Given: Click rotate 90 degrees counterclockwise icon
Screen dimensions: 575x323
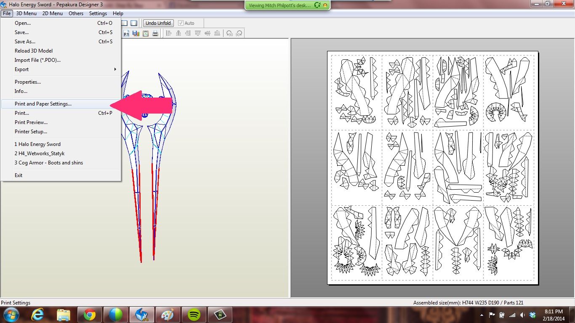Looking at the screenshot, I should click(229, 33).
